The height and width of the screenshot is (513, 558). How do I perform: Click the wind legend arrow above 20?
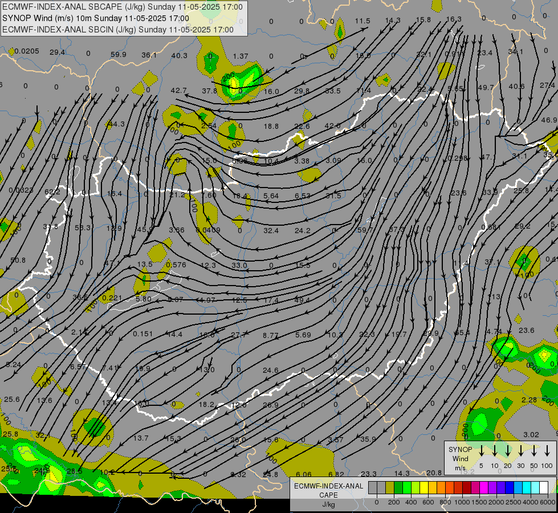pos(508,451)
